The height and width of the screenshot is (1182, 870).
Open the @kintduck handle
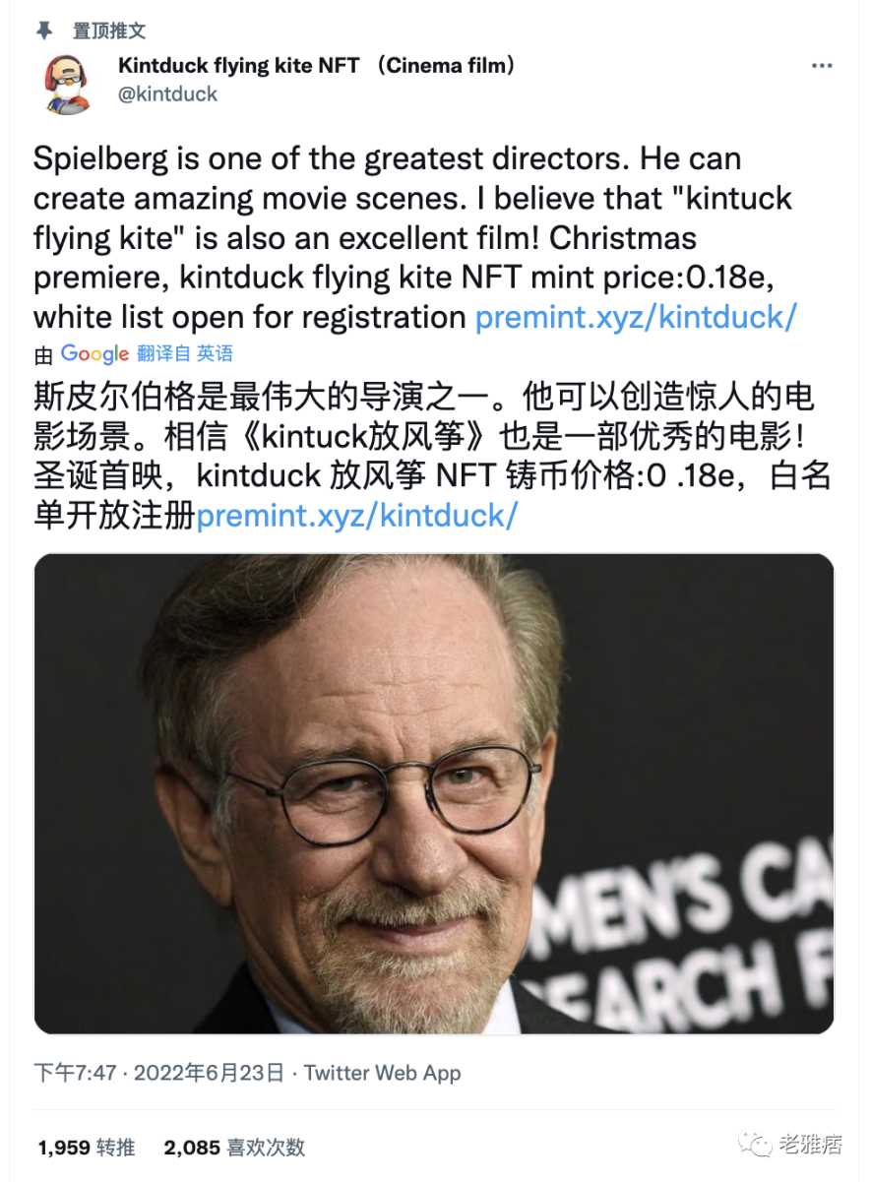tap(167, 94)
